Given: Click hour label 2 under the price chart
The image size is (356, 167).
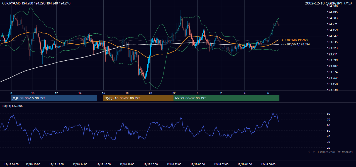Looking at the screenshot, I should point(221,93).
